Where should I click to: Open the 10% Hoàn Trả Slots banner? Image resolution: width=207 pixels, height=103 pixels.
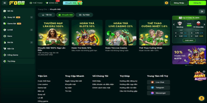(189, 55)
